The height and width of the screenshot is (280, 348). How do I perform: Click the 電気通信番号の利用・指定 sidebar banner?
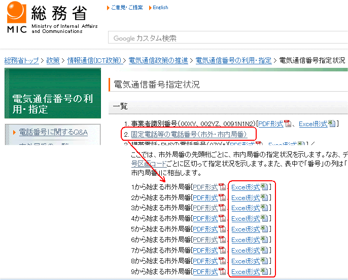click(x=53, y=93)
